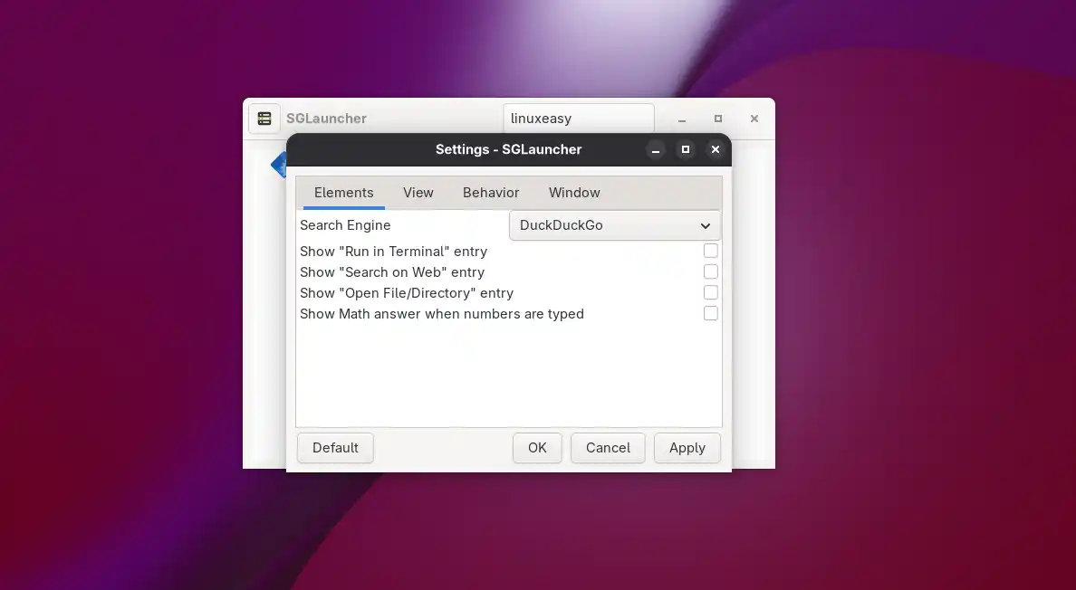Maximize the Settings dialog

point(685,149)
